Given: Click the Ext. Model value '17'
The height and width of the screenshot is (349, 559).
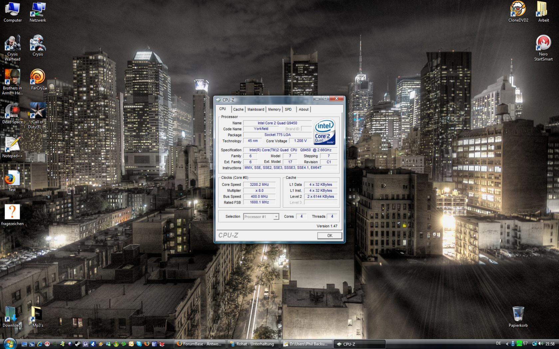Looking at the screenshot, I should click(290, 162).
